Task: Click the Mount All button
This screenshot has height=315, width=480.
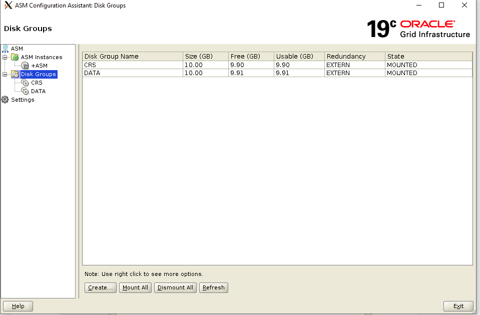Action: coord(135,287)
